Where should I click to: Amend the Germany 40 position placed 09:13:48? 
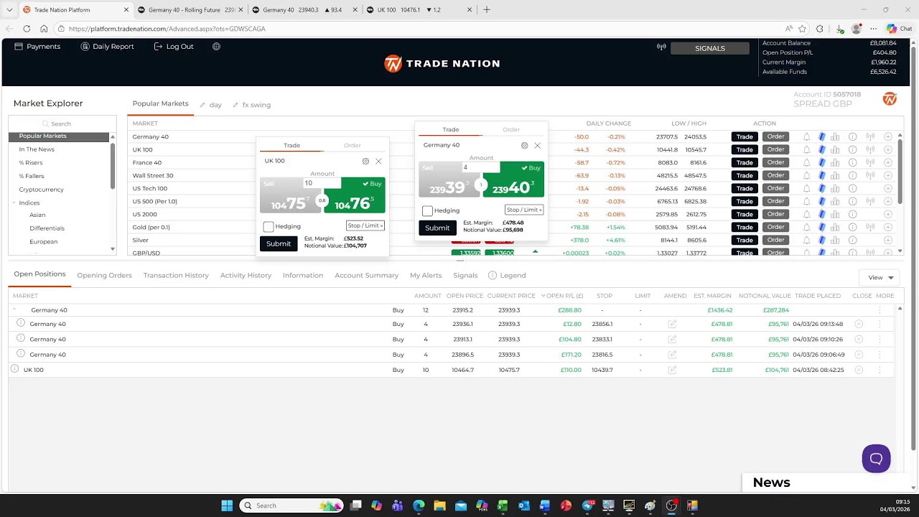[x=672, y=324]
